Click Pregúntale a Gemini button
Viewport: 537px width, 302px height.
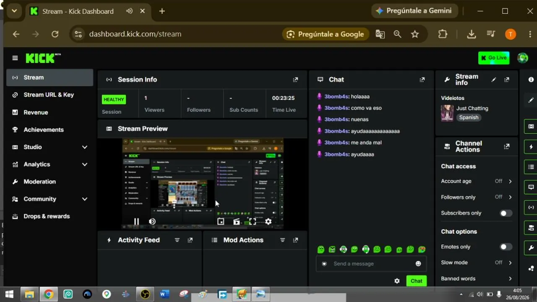(414, 11)
